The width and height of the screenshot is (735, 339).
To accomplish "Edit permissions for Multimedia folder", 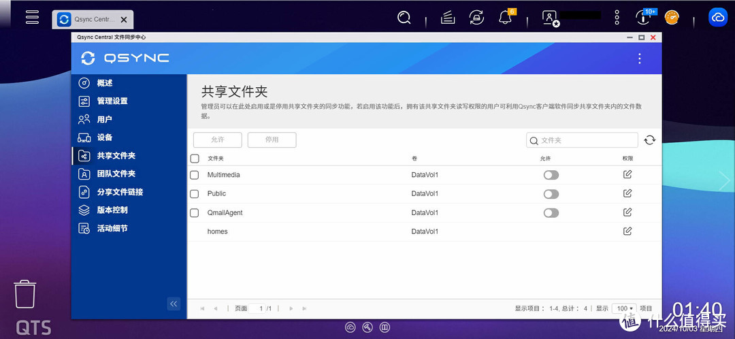I will 627,174.
